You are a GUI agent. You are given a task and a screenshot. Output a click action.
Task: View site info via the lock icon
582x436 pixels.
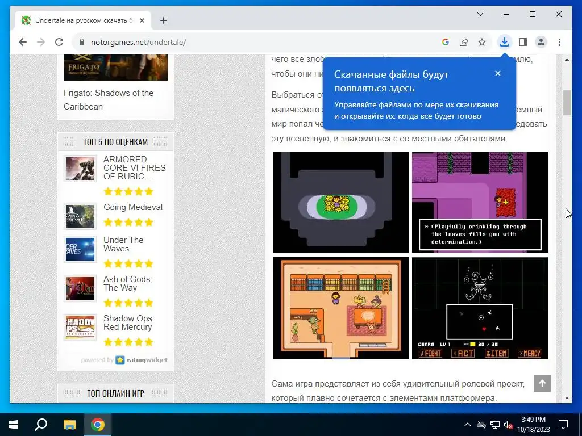[x=82, y=42]
